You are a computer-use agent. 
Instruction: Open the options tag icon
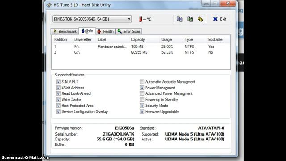pyautogui.click(x=200, y=19)
